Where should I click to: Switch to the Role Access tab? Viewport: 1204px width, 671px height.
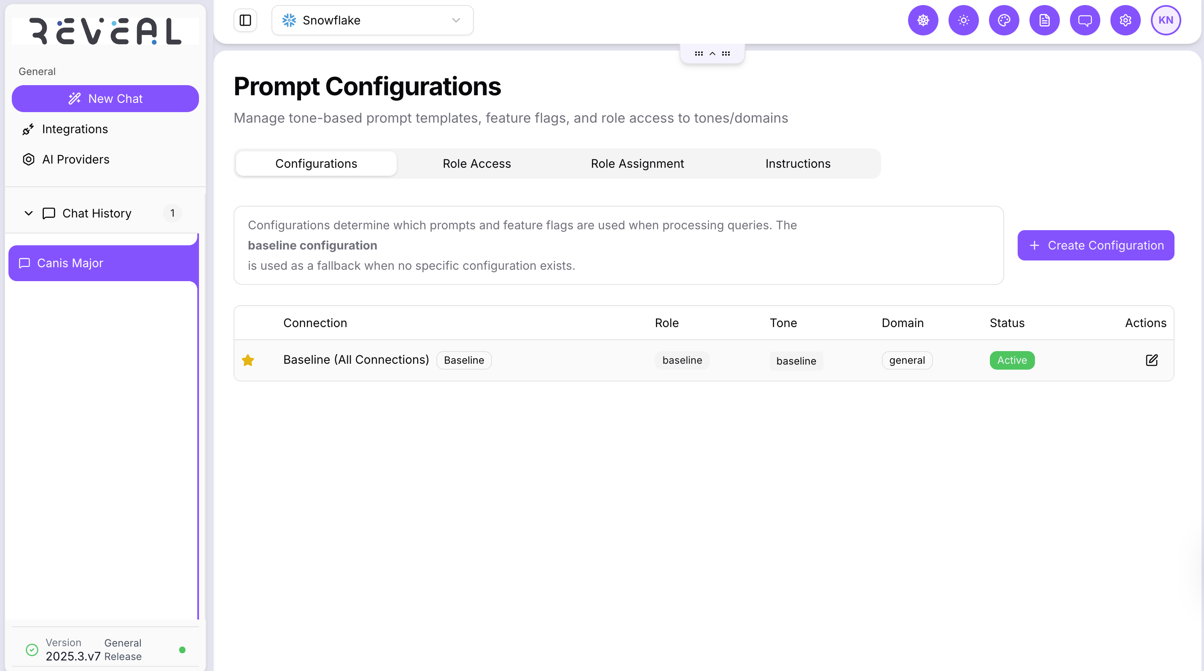pyautogui.click(x=477, y=164)
